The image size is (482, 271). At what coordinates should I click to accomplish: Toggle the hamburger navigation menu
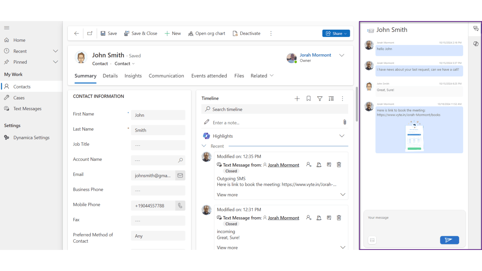pos(7,27)
